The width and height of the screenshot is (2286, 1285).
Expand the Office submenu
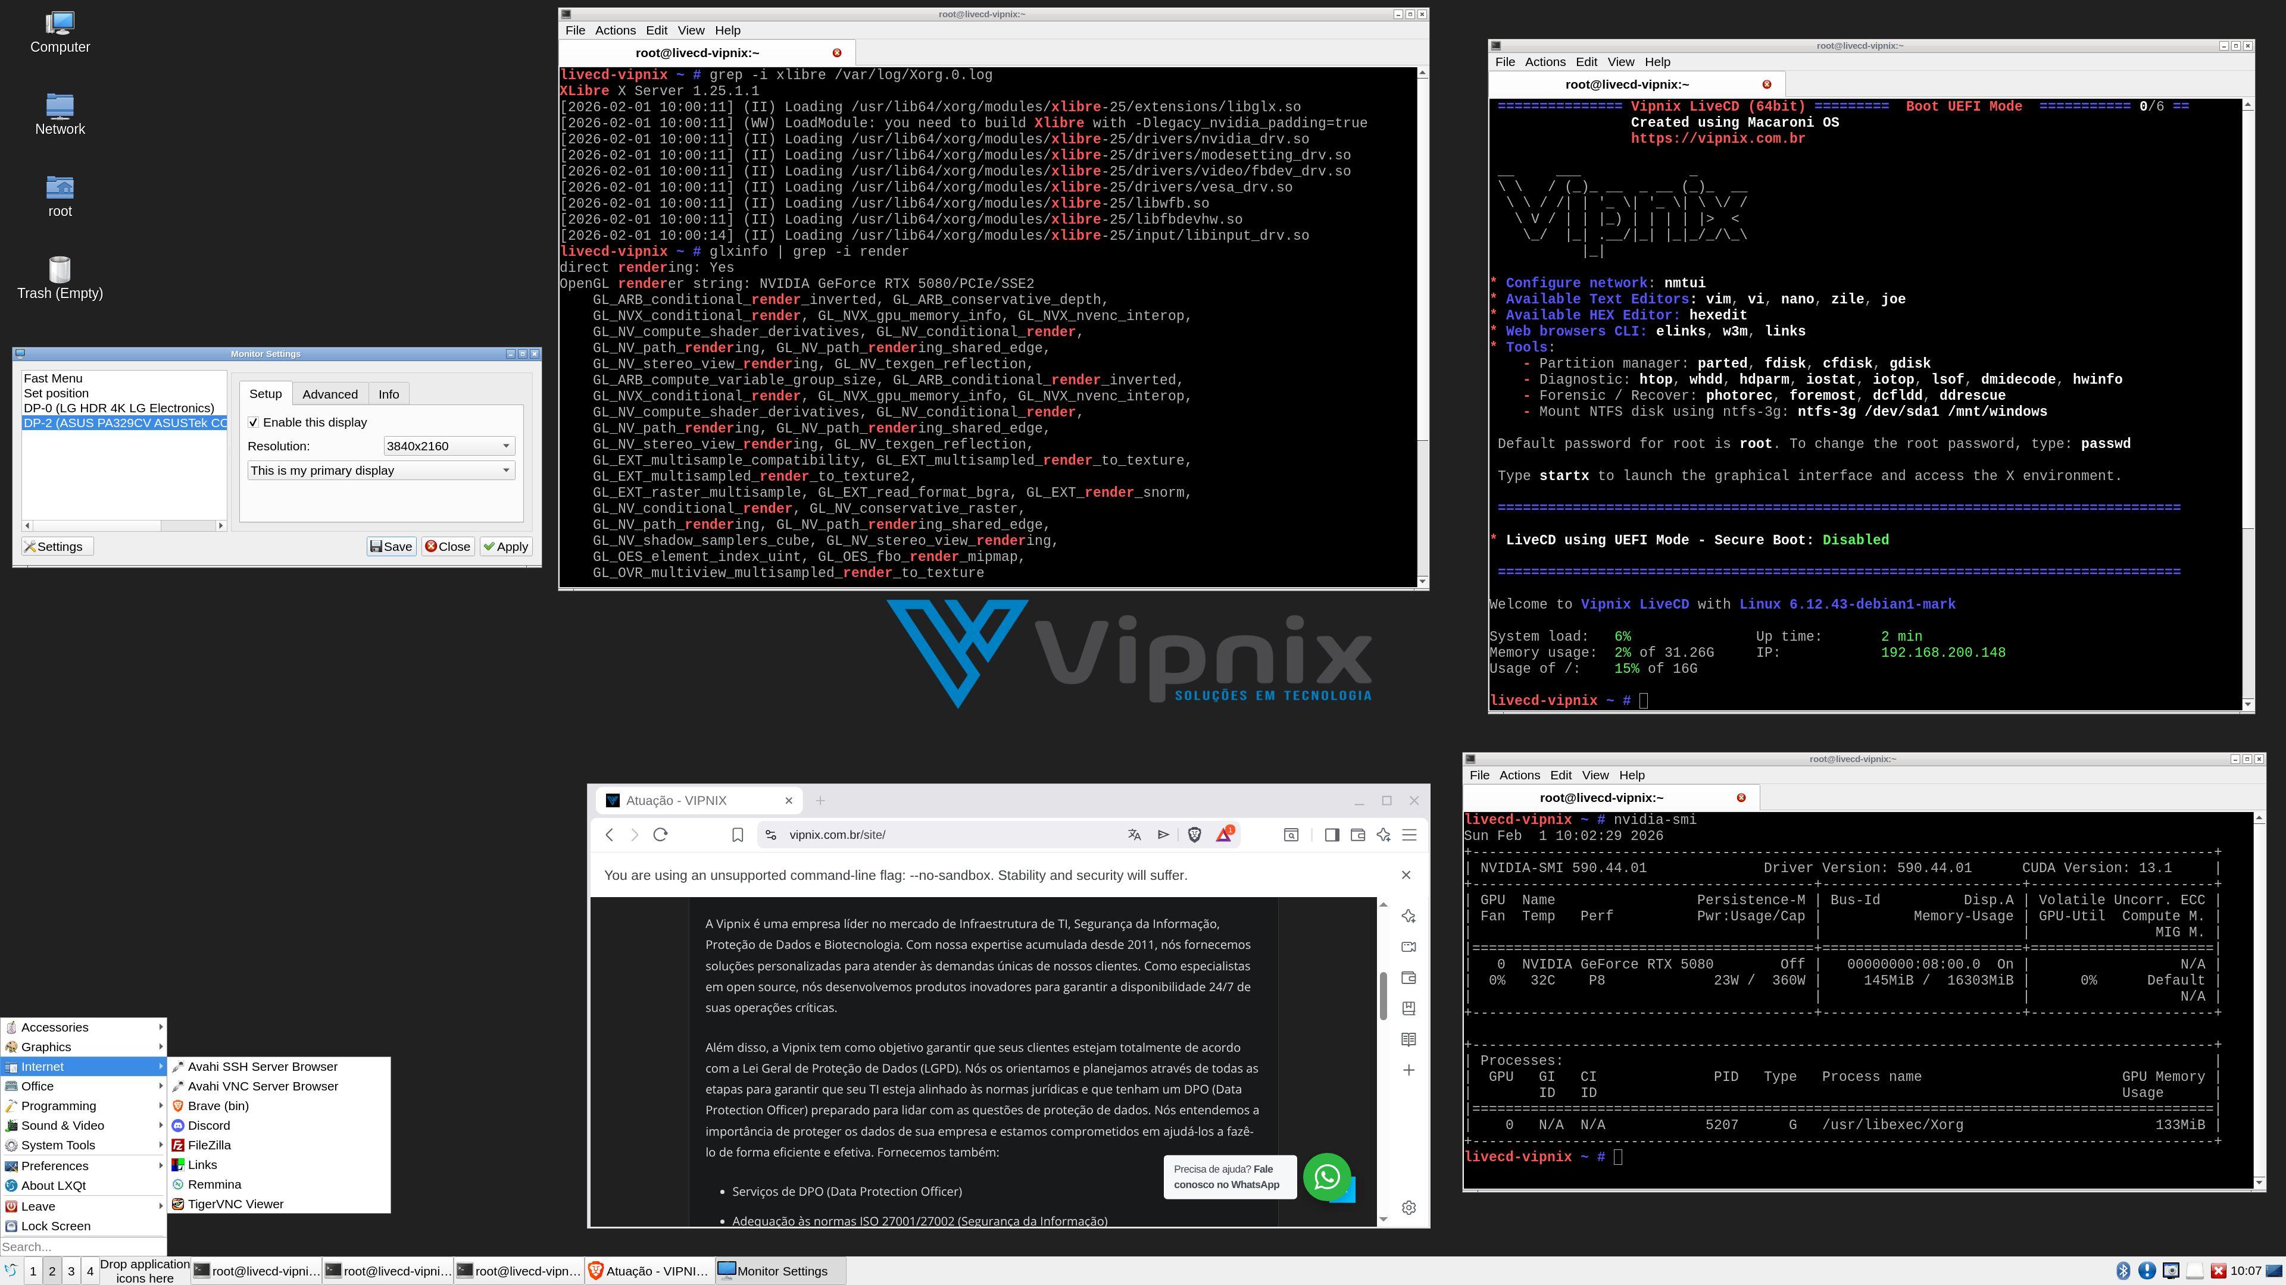tap(83, 1086)
